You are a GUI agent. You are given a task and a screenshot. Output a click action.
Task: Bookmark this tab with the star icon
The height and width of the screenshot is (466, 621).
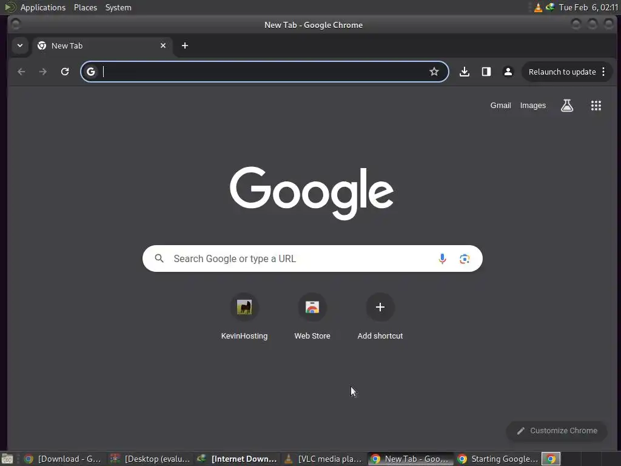(434, 72)
